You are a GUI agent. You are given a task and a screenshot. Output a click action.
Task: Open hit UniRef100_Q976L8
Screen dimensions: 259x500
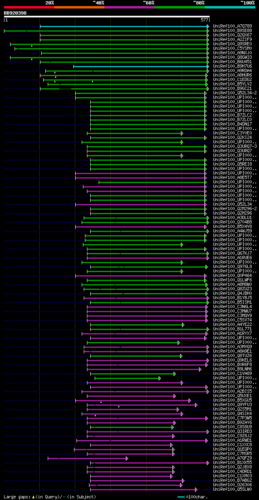coord(232,267)
